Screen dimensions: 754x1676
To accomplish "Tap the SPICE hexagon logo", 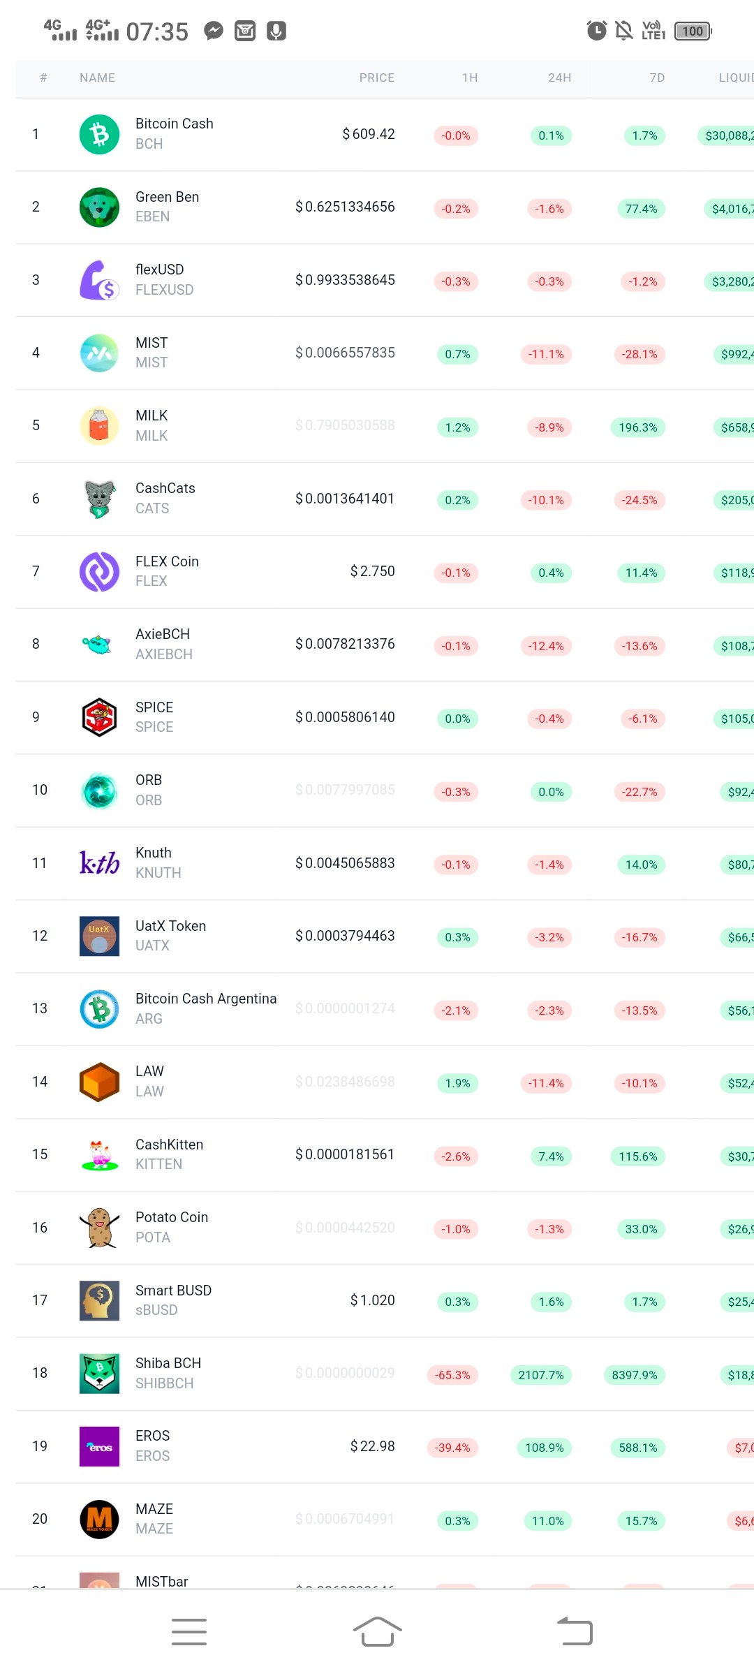I will point(99,717).
